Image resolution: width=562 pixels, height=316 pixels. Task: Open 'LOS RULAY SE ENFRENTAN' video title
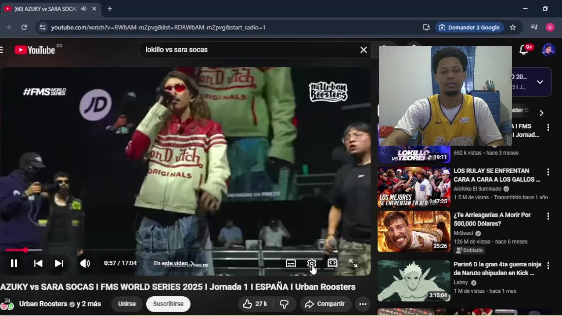tap(497, 175)
